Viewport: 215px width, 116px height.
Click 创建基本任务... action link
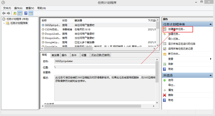click(x=177, y=29)
